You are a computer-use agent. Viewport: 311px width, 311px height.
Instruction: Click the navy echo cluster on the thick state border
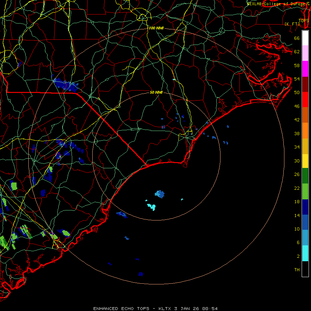pos(66,85)
